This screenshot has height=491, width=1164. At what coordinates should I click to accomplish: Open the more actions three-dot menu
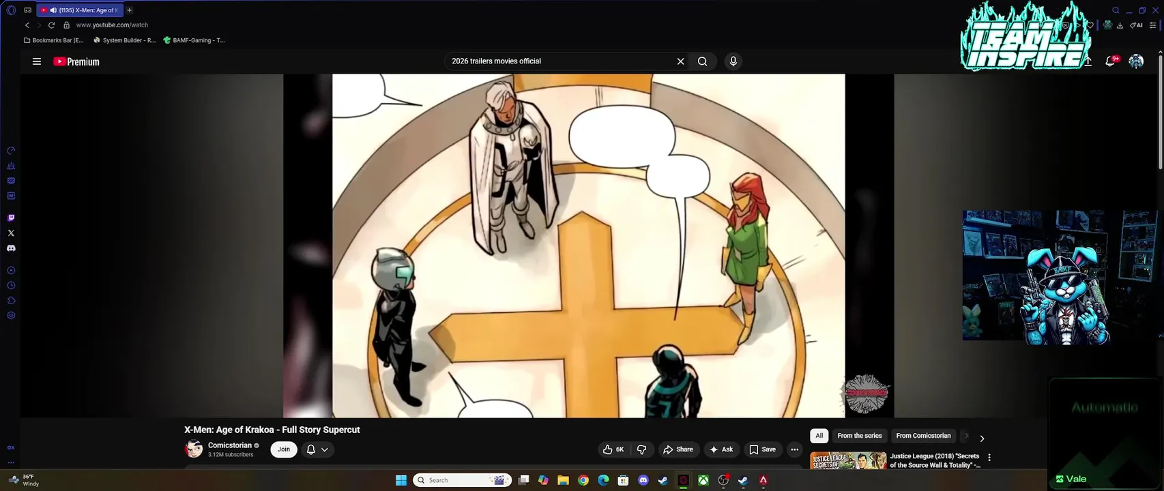click(794, 449)
